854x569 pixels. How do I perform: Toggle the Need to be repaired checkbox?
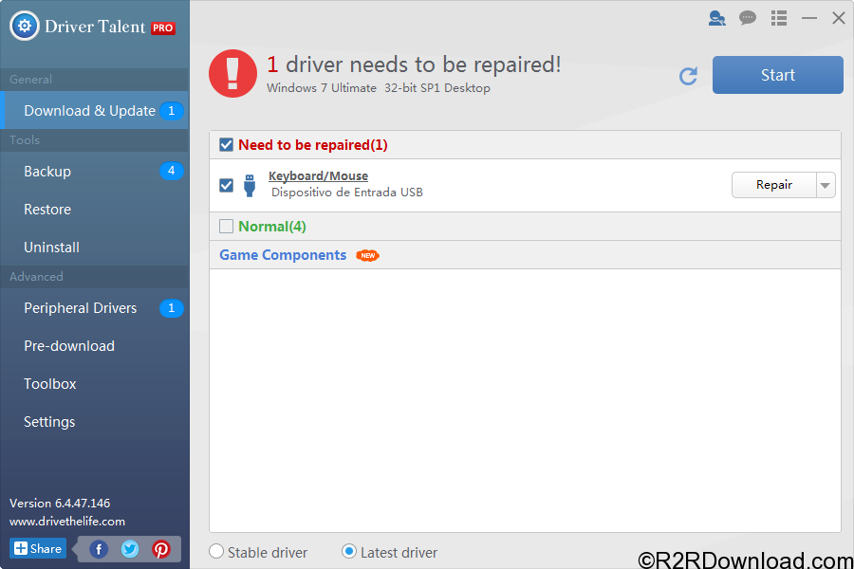tap(226, 145)
